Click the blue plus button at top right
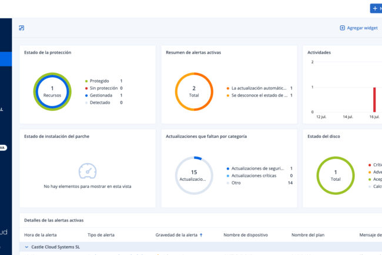This screenshot has width=382, height=255. (376, 9)
